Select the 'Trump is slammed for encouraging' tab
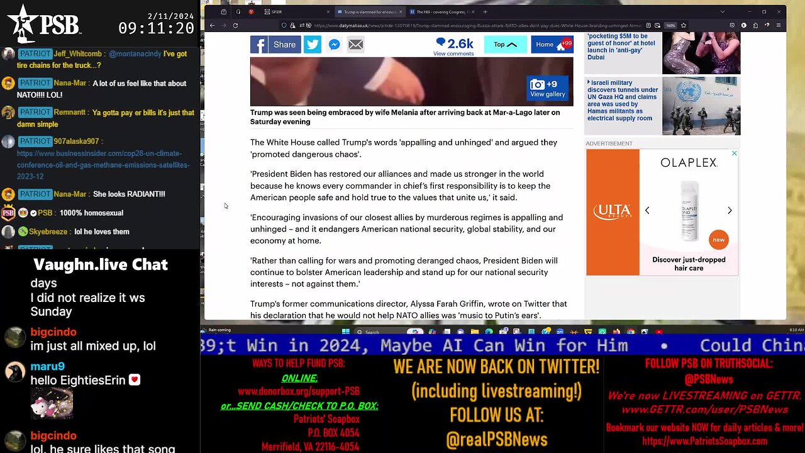 pyautogui.click(x=370, y=12)
